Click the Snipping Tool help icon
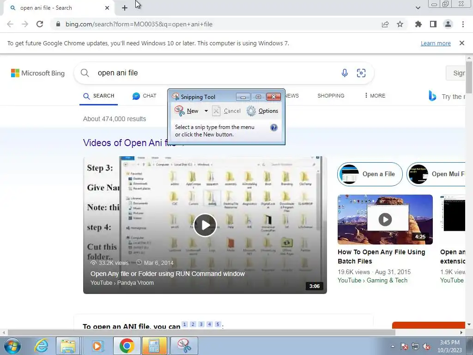This screenshot has width=473, height=355. [273, 128]
